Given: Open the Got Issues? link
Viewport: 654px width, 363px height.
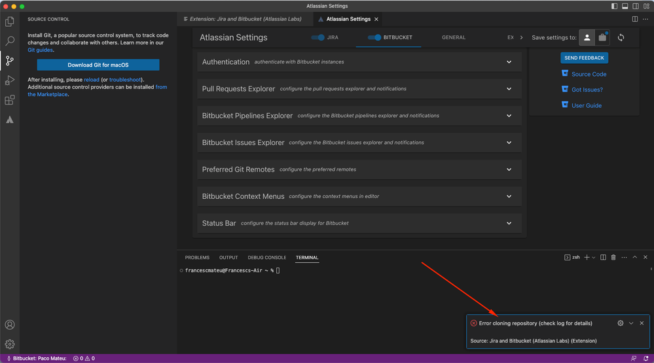Looking at the screenshot, I should [x=587, y=90].
